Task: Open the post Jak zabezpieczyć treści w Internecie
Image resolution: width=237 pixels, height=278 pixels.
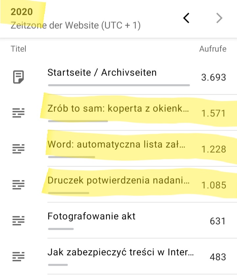Action: tap(120, 252)
